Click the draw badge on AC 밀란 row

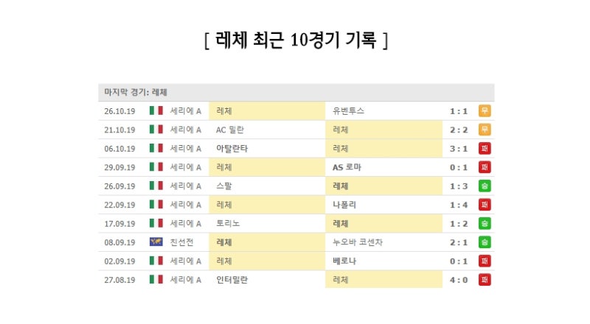485,130
